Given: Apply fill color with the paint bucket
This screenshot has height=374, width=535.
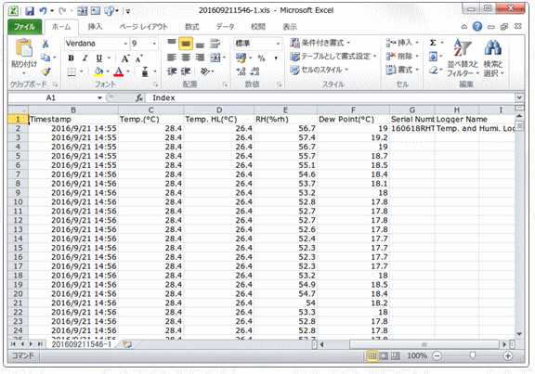Looking at the screenshot, I should coord(98,71).
